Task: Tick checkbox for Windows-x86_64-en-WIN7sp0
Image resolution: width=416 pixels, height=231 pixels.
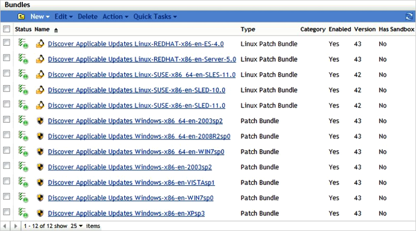Action: pyautogui.click(x=6, y=150)
